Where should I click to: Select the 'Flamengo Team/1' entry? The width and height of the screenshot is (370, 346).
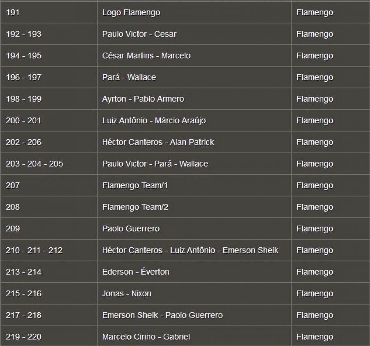pyautogui.click(x=135, y=186)
